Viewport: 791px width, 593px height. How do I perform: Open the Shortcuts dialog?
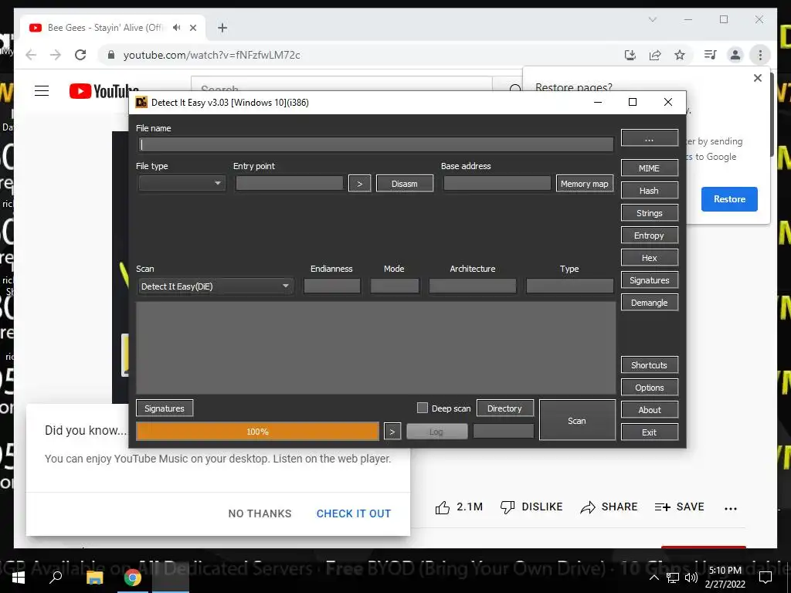[649, 365]
